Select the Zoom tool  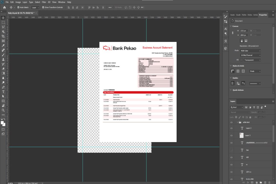3,110
